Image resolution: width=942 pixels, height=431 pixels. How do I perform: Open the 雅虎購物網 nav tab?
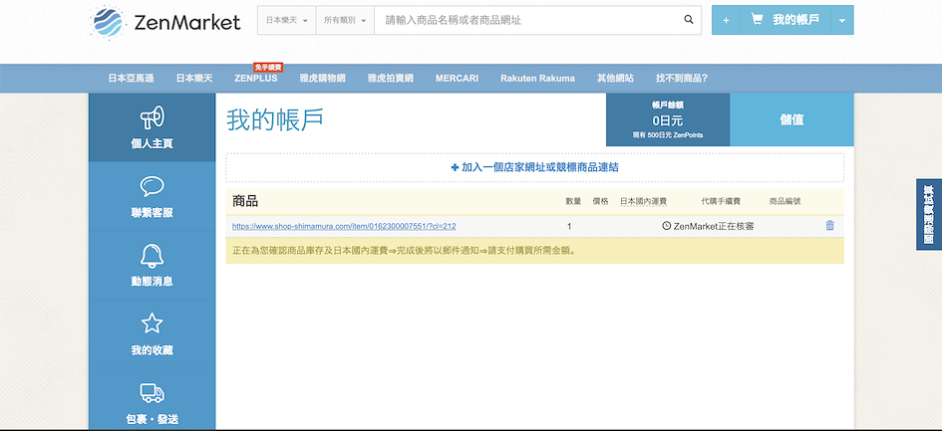[323, 78]
